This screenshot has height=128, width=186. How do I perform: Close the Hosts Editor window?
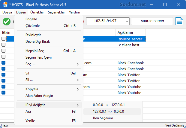178,4
